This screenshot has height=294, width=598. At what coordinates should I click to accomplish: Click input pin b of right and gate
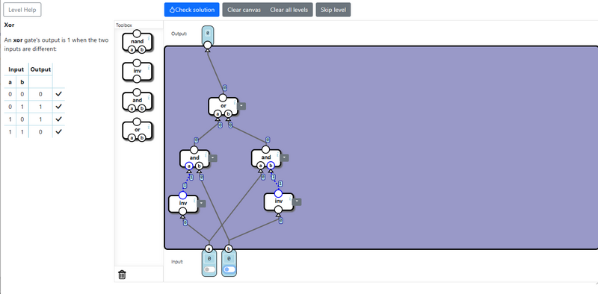pyautogui.click(x=271, y=166)
